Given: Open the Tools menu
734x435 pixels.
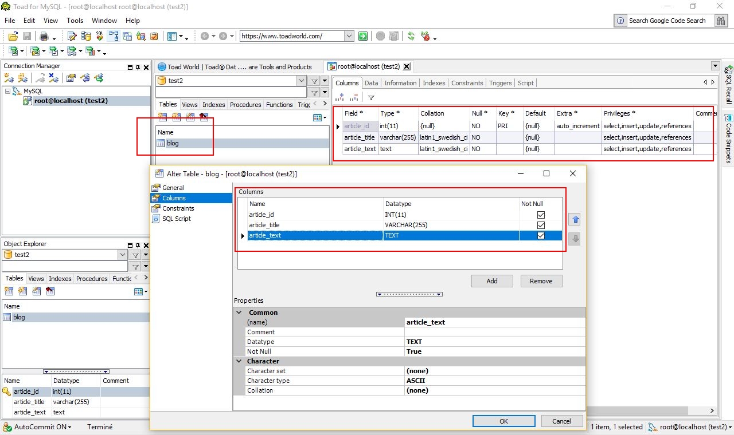Looking at the screenshot, I should [x=75, y=20].
